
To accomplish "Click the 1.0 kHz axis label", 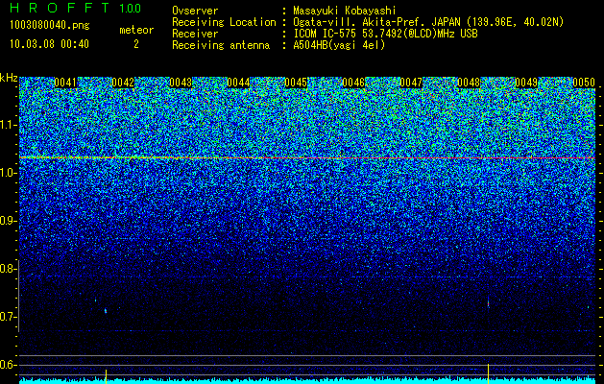I will click(9, 173).
